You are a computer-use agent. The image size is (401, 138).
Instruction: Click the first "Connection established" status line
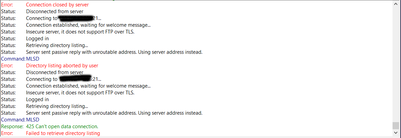pyautogui.click(x=88, y=25)
